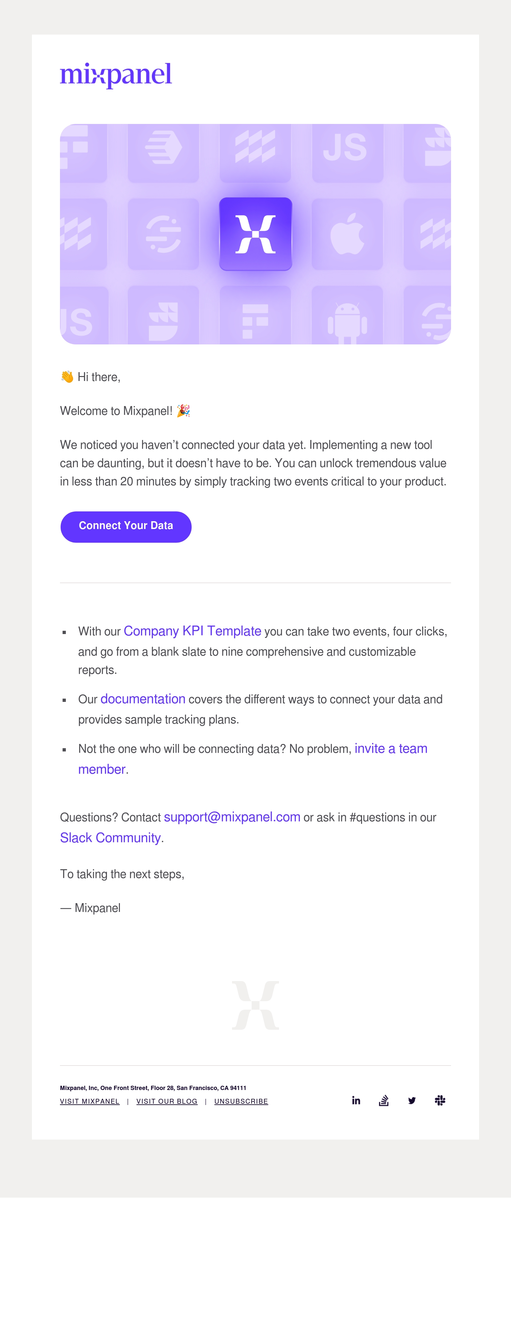Click the UNSUBSCRIBE footer link
511x1317 pixels.
click(x=241, y=1101)
